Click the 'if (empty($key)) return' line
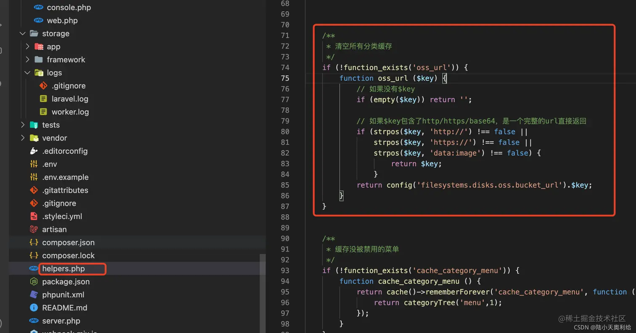636x333 pixels. coord(414,100)
